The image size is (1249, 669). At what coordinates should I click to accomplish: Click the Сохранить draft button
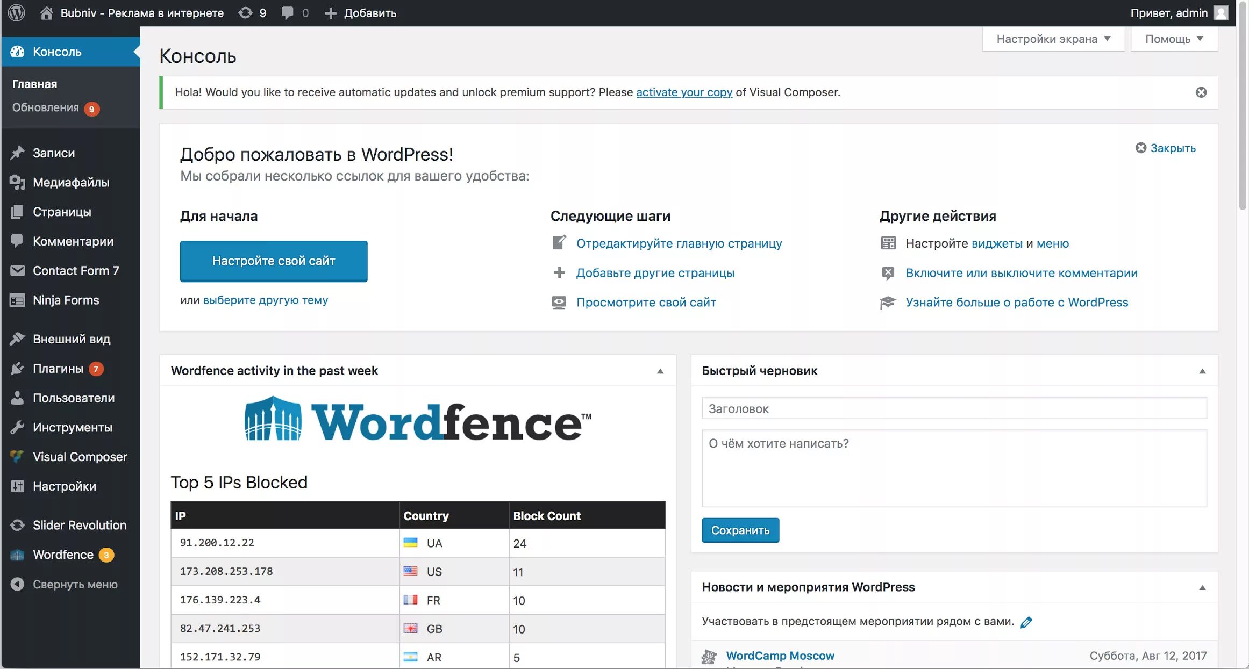tap(740, 530)
